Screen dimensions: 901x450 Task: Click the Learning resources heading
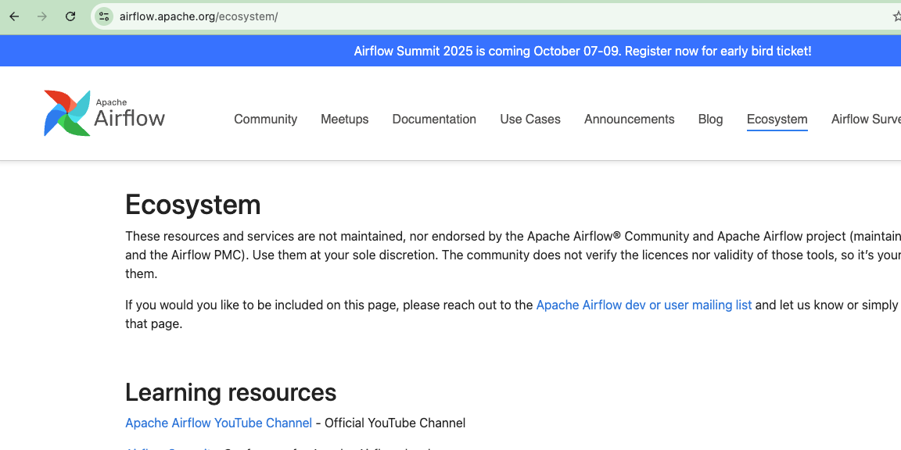(x=231, y=393)
